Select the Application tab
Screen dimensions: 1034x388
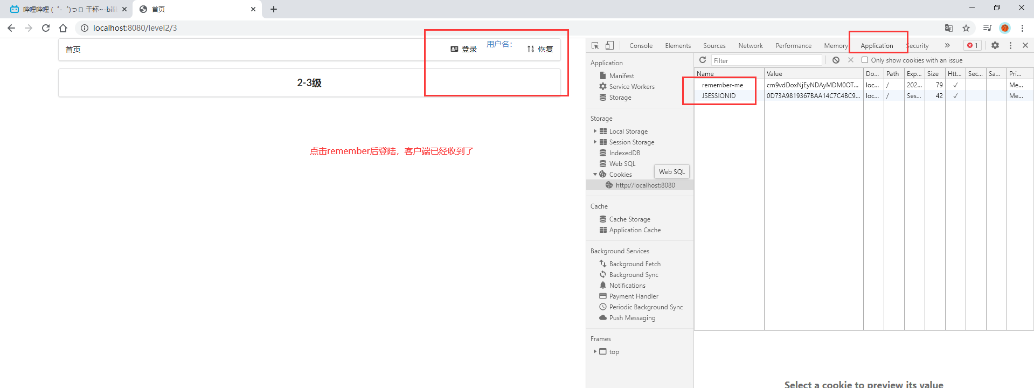pos(877,46)
